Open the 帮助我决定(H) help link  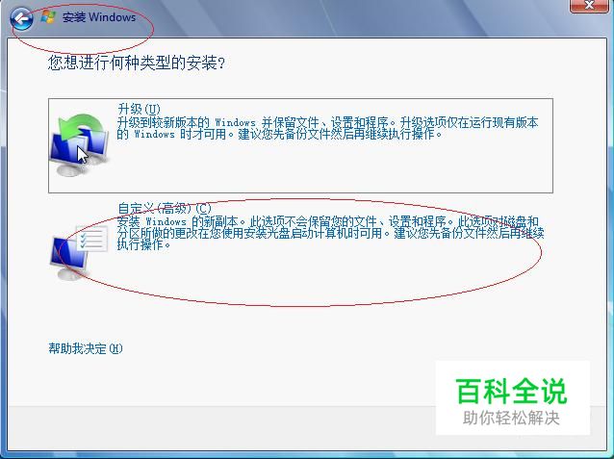coord(86,348)
